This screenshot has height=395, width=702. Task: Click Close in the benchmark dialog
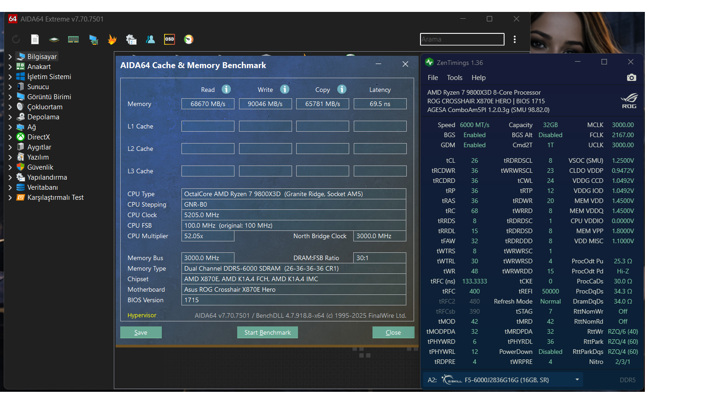[x=393, y=332]
